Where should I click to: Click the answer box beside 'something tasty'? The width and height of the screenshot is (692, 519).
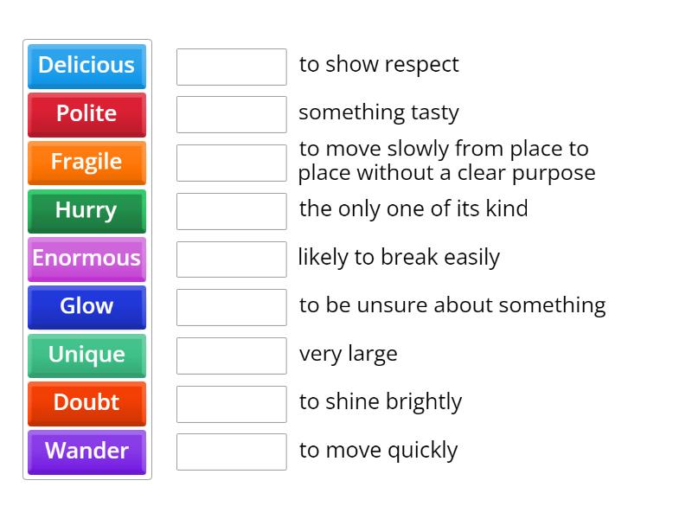(x=231, y=114)
